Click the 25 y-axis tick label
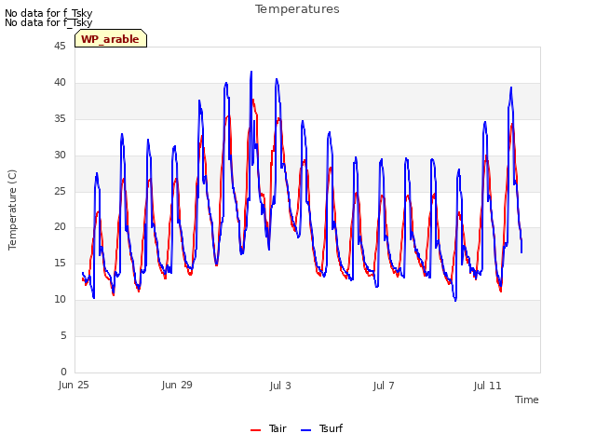Viewport: 596px width, 447px height. 60,191
